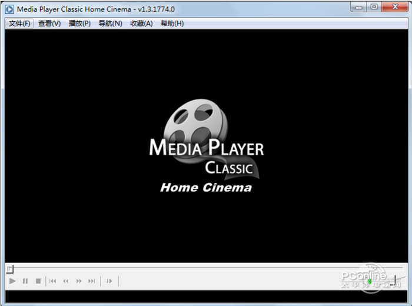Screen dimensions: 412x306
Task: Click the seek bar thumb
Action: pos(10,269)
